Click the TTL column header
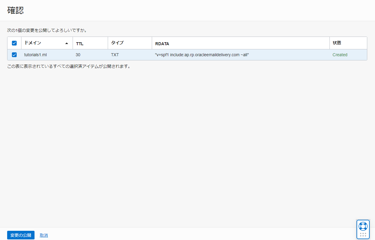Viewport: 375px width, 240px height. click(80, 44)
